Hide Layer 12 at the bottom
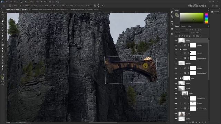 click(176, 118)
